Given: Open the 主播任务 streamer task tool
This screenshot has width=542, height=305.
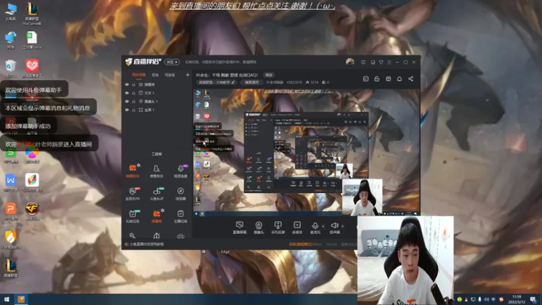Looking at the screenshot, I should tap(180, 216).
